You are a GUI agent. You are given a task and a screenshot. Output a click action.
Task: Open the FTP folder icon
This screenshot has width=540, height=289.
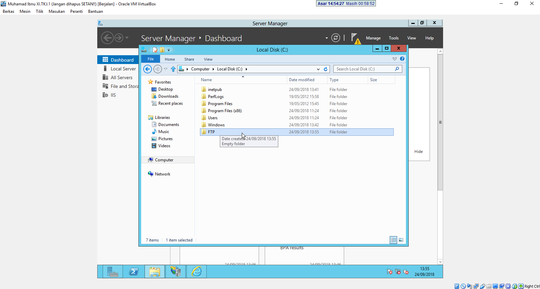pos(204,132)
